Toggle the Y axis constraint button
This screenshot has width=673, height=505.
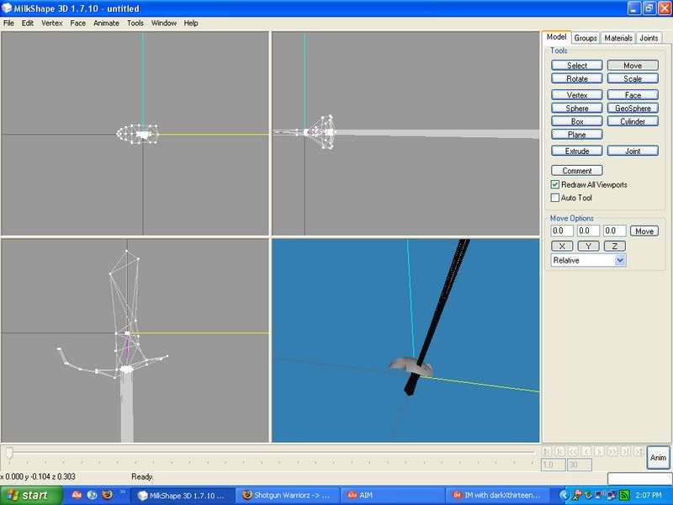click(588, 246)
